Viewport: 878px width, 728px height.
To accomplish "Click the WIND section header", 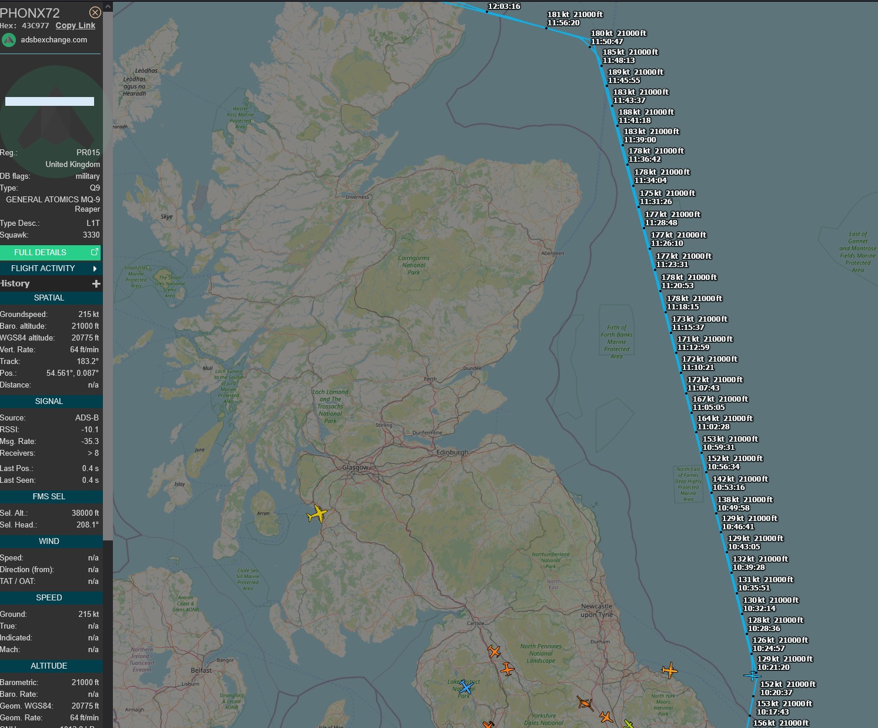I will click(50, 542).
